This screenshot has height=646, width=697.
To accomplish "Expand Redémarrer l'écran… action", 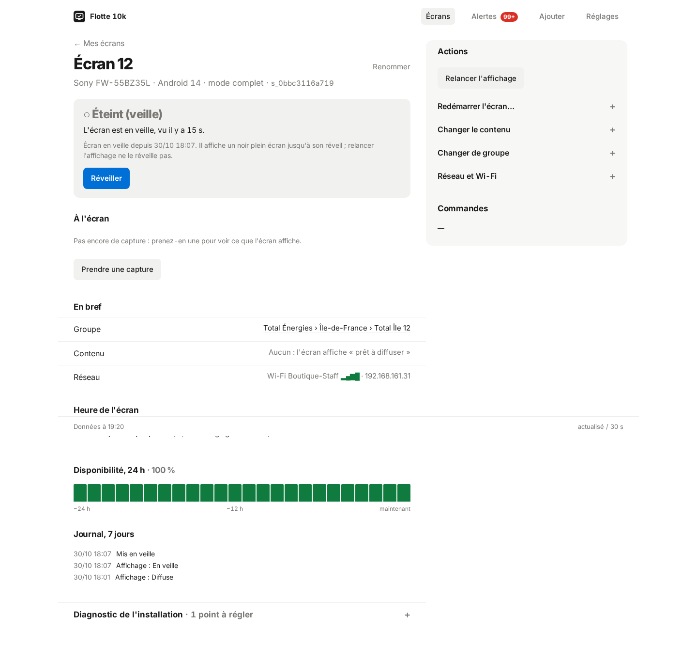I will (527, 107).
